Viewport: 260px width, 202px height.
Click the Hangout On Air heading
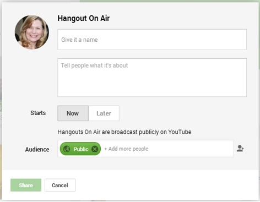click(x=84, y=18)
